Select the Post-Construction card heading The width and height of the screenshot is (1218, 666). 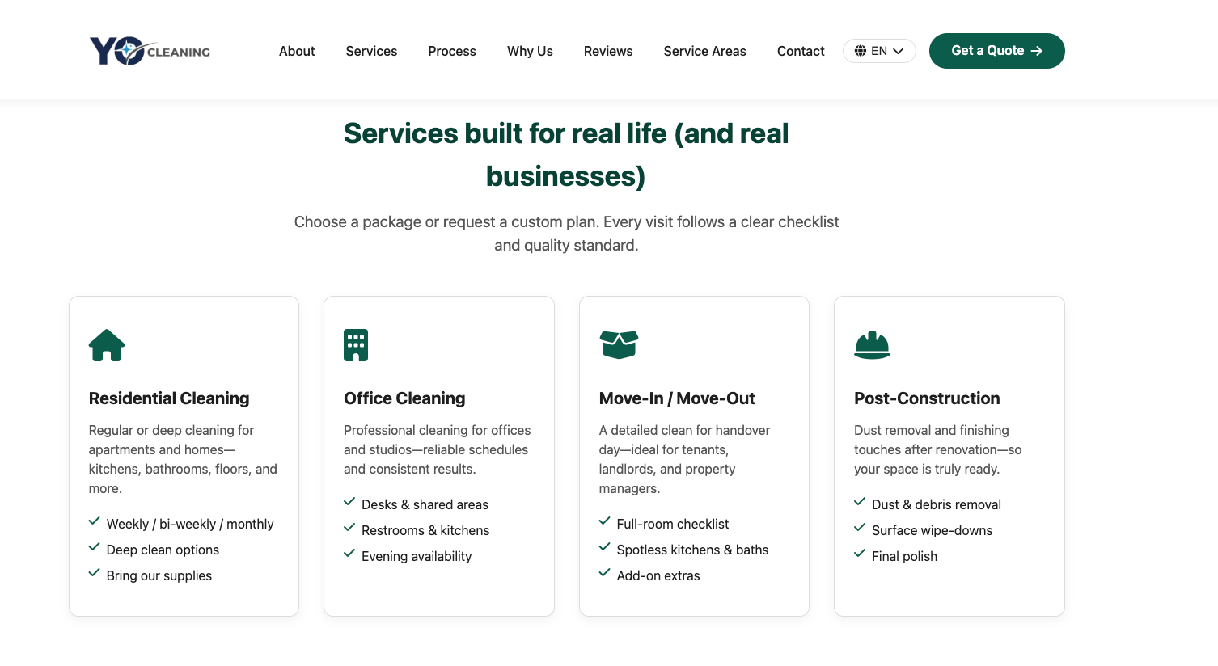point(927,398)
